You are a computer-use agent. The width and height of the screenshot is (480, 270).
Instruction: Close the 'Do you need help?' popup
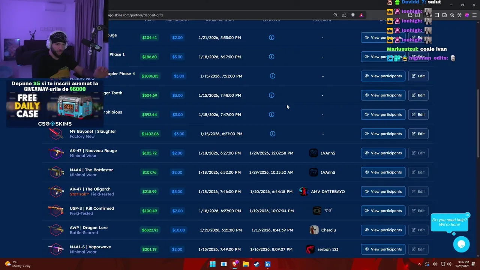tap(468, 215)
